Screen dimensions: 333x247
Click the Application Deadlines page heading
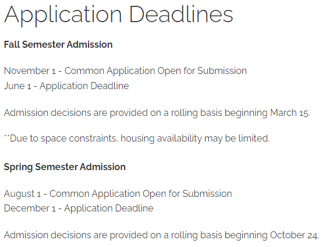[x=119, y=15]
